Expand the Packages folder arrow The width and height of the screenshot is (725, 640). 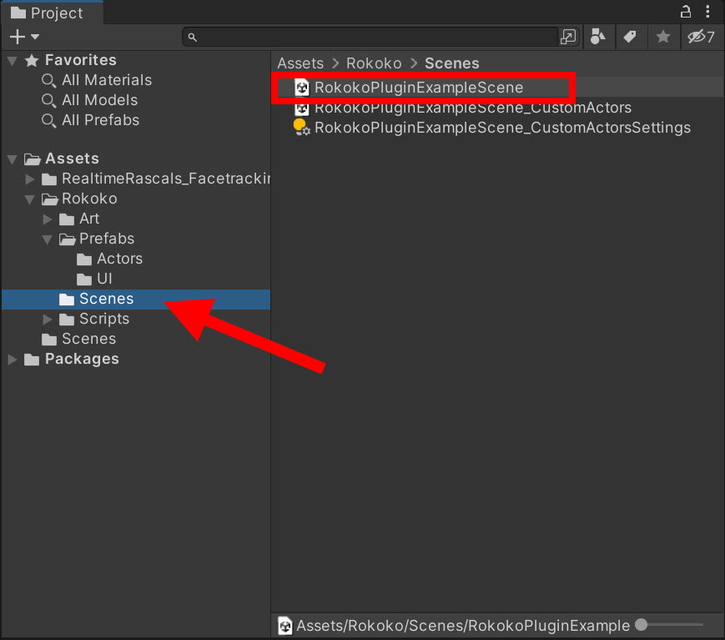(13, 360)
